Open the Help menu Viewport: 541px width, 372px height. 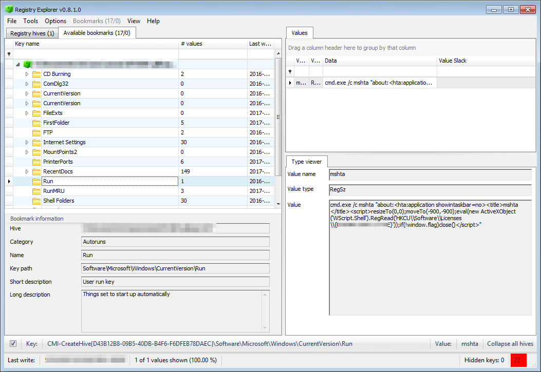click(153, 21)
